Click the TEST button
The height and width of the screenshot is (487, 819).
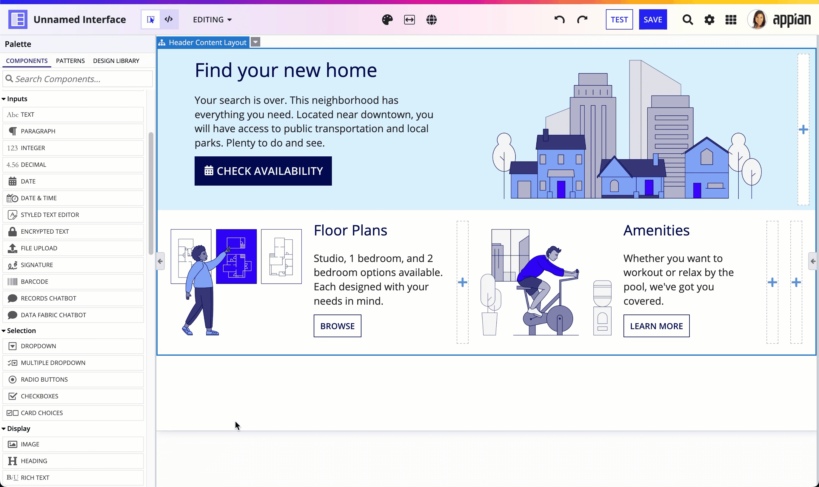(619, 20)
